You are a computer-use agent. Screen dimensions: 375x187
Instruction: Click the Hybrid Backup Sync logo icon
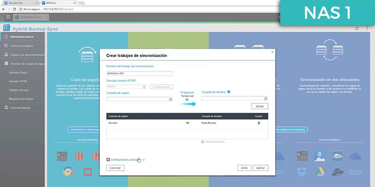[7, 28]
